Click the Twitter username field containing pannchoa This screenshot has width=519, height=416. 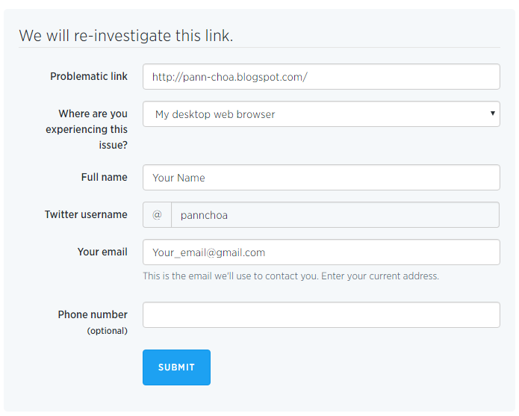(x=335, y=215)
